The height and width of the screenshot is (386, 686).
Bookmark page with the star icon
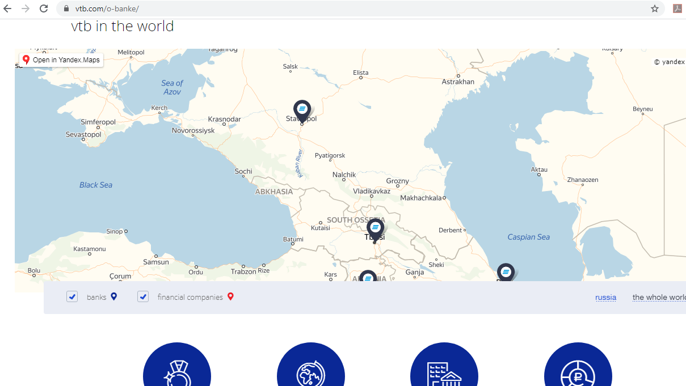tap(654, 9)
